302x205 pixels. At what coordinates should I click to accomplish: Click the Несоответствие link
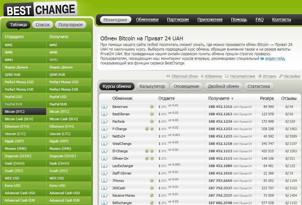pos(243,76)
